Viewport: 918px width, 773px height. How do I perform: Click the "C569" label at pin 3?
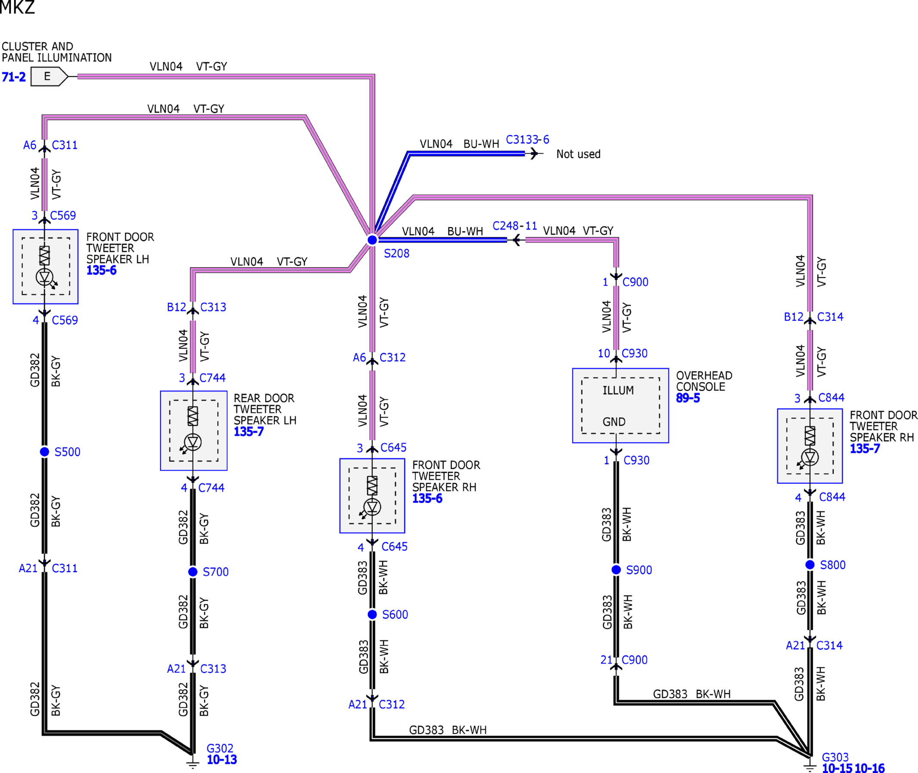coord(63,216)
